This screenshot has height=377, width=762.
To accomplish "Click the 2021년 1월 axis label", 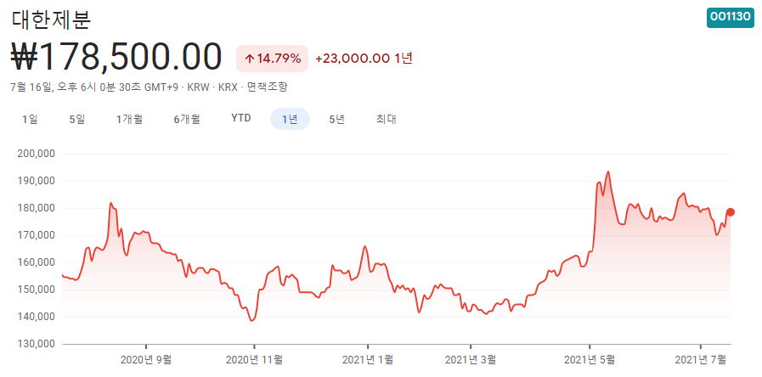I will [x=368, y=360].
